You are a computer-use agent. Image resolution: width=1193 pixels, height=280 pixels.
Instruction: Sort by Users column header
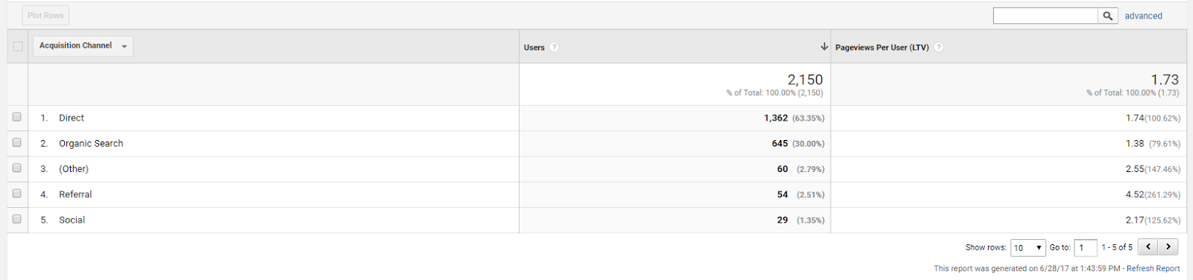(x=534, y=48)
